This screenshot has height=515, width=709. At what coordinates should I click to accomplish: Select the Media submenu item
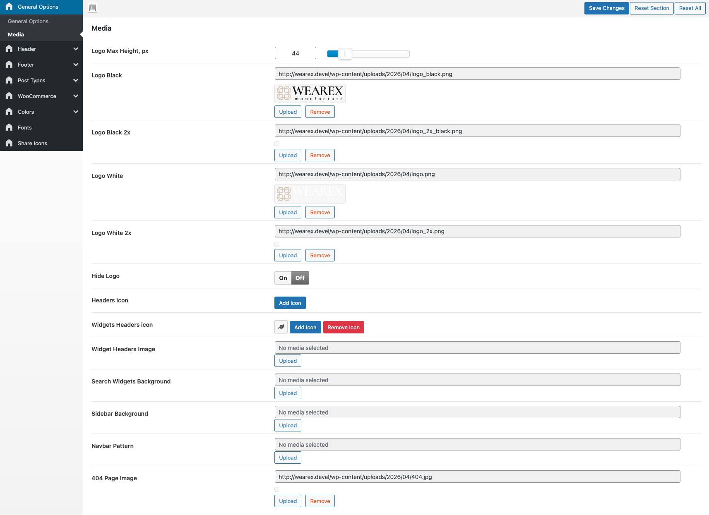tap(16, 34)
